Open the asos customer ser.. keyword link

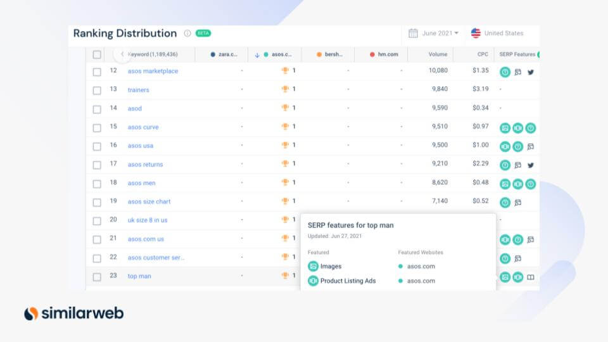click(x=156, y=257)
